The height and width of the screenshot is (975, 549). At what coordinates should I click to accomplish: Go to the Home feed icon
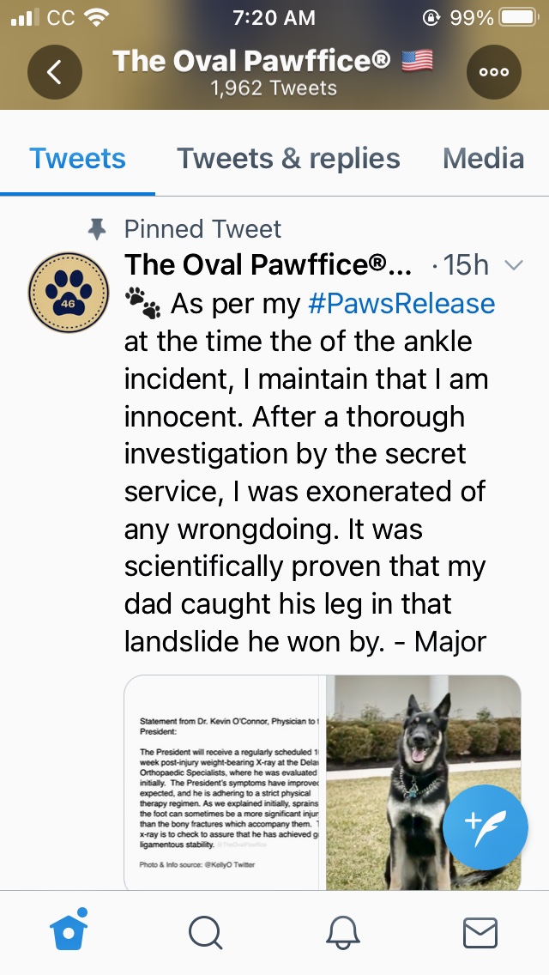[x=70, y=932]
